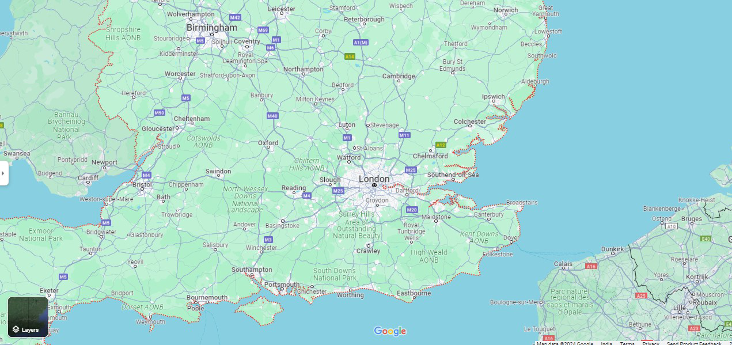Open the Privacy link in footer
732x345 pixels.
pos(651,343)
